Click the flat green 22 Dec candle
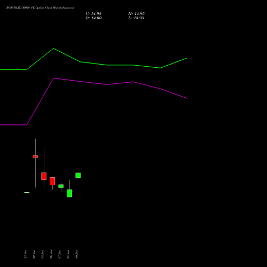Viewport: 267px width, 267px height. (x=27, y=193)
